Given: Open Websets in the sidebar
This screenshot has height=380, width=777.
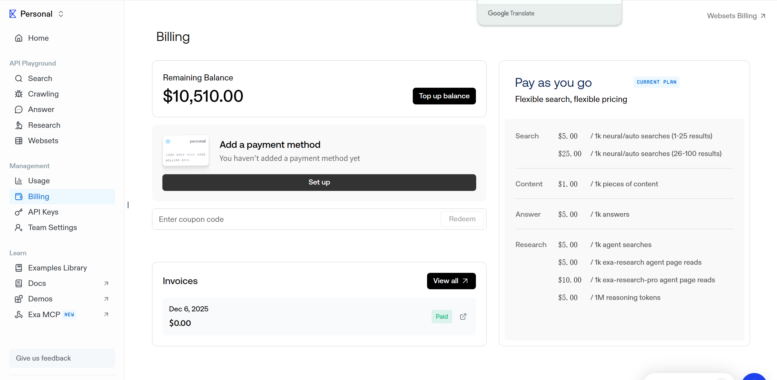Looking at the screenshot, I should pyautogui.click(x=62, y=141).
